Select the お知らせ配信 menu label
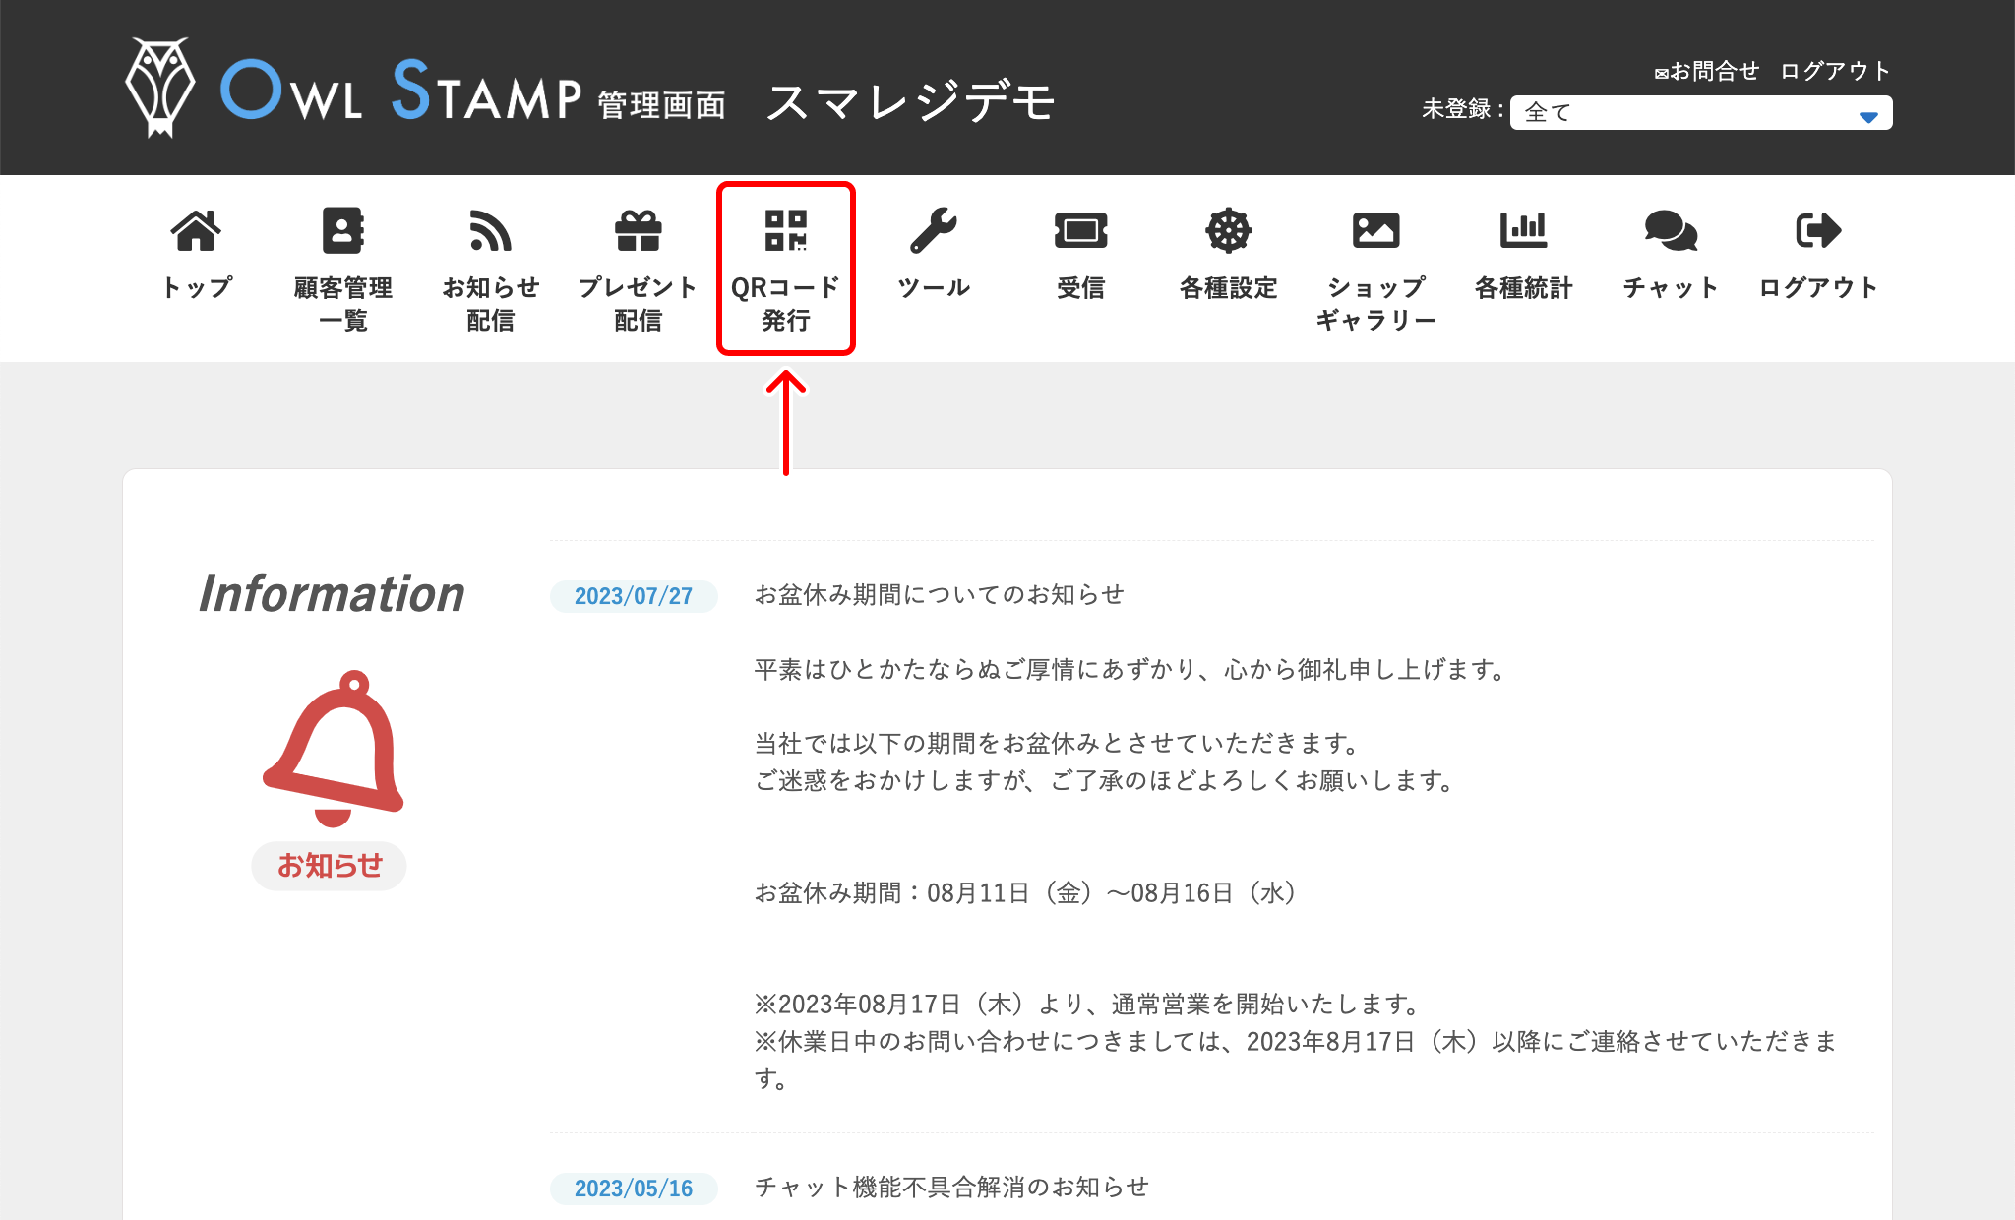Viewport: 2015px width, 1220px height. click(x=491, y=303)
